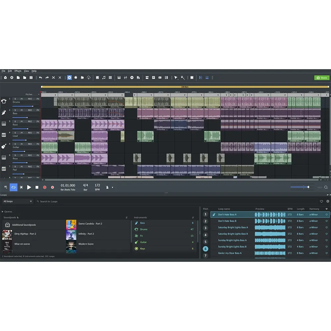This screenshot has height=331, width=331.
Task: Open the File menu
Action: click(x=3, y=71)
